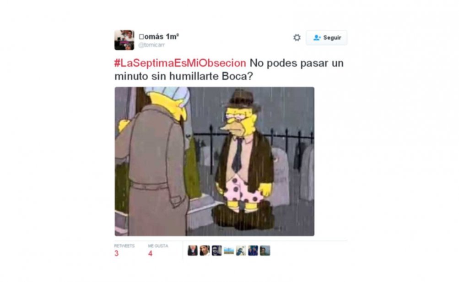459x282 pixels.
Task: View the 3 retweets count
Action: (117, 253)
